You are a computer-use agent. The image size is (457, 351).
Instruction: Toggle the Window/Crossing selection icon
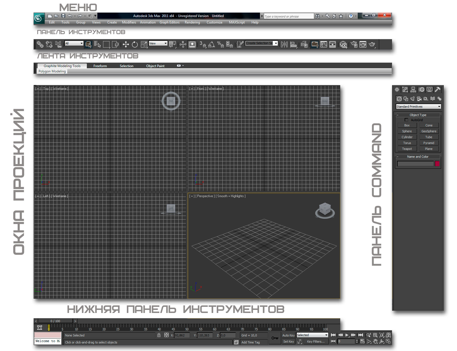click(x=115, y=44)
